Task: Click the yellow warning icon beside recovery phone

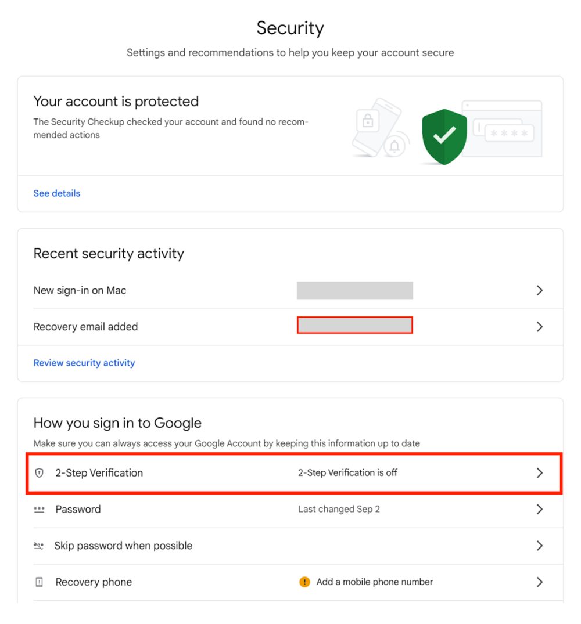Action: click(304, 582)
